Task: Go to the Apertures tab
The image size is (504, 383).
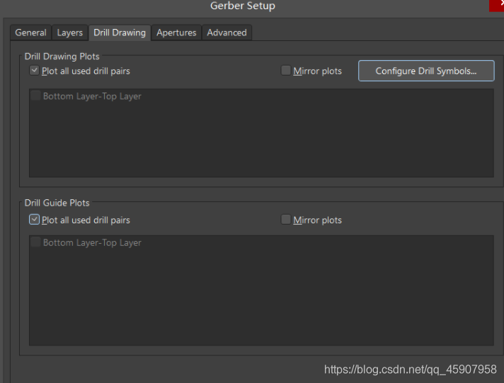Action: [176, 33]
